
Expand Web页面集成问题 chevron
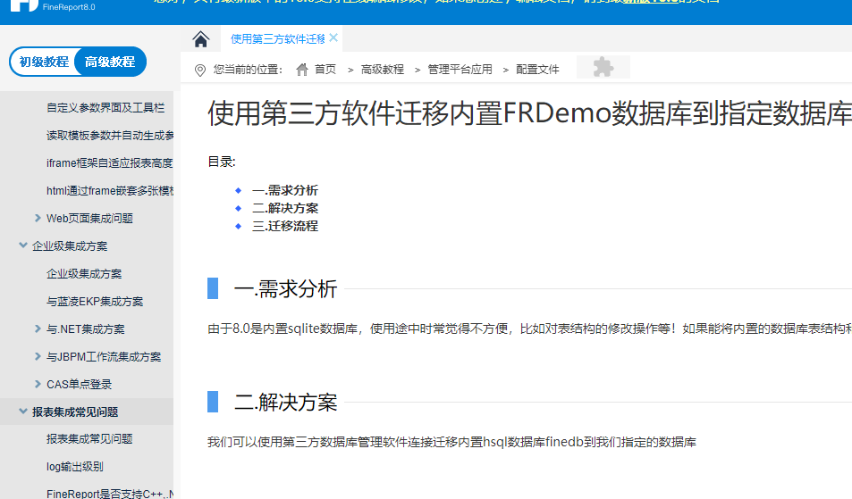coord(38,218)
